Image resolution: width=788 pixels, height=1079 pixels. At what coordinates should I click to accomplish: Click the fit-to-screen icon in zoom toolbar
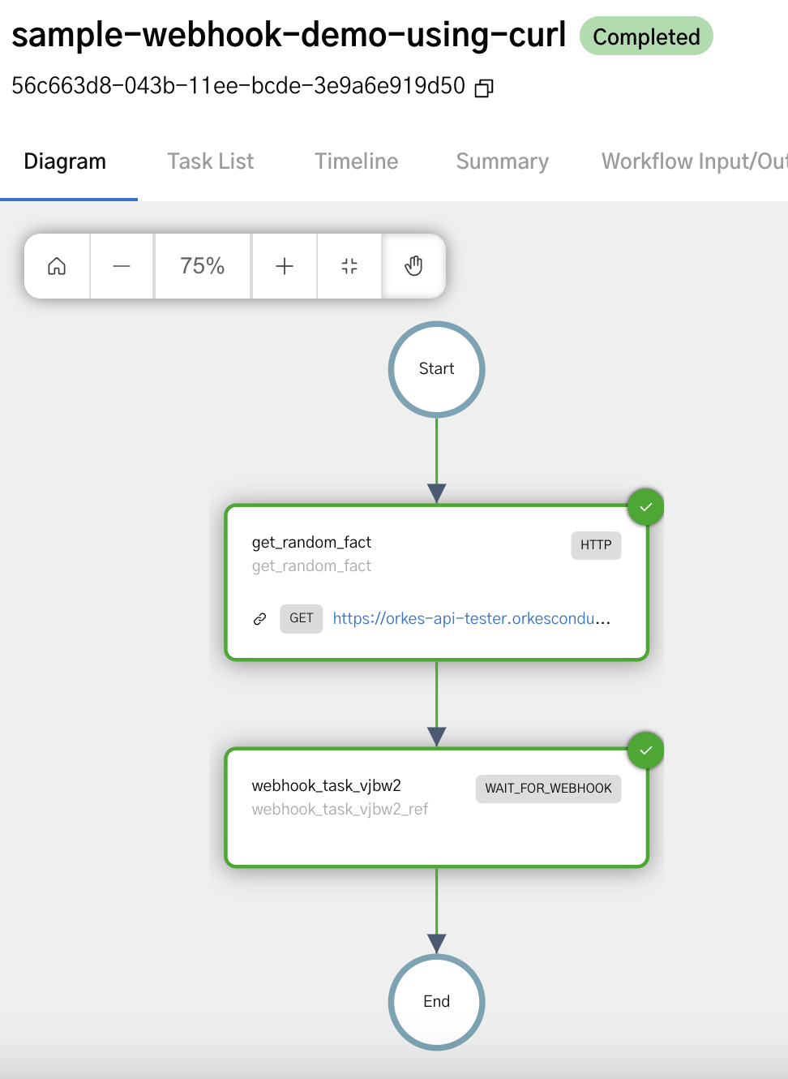coord(349,265)
